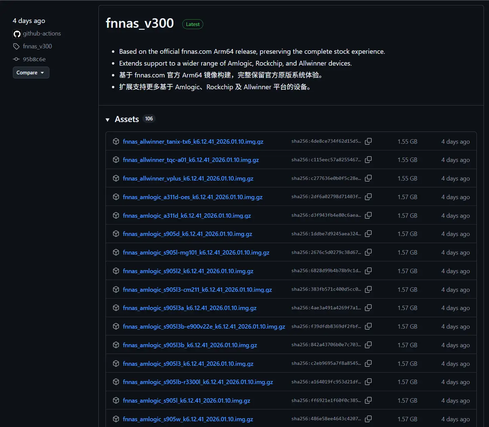The height and width of the screenshot is (427, 489).
Task: Copy the sha256 checksum of fnnas_amlogic_s905l3a
Action: pyautogui.click(x=368, y=307)
